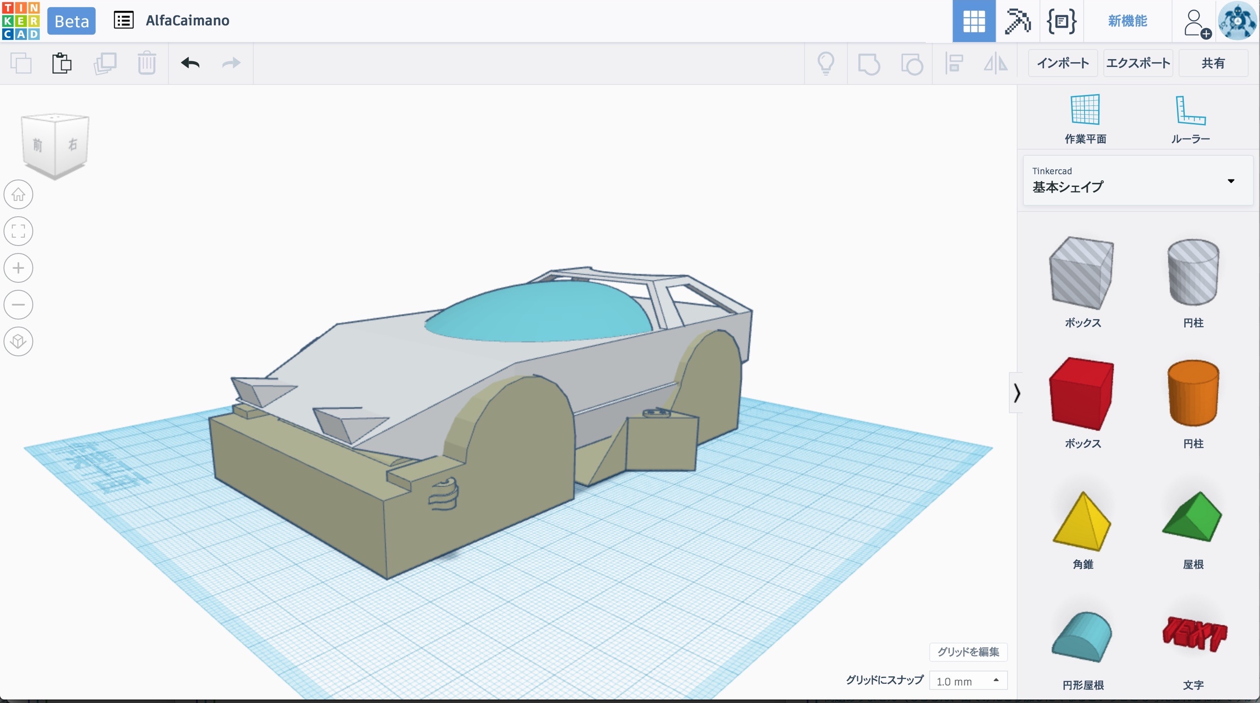Click the 前 face of the view cube

point(38,145)
